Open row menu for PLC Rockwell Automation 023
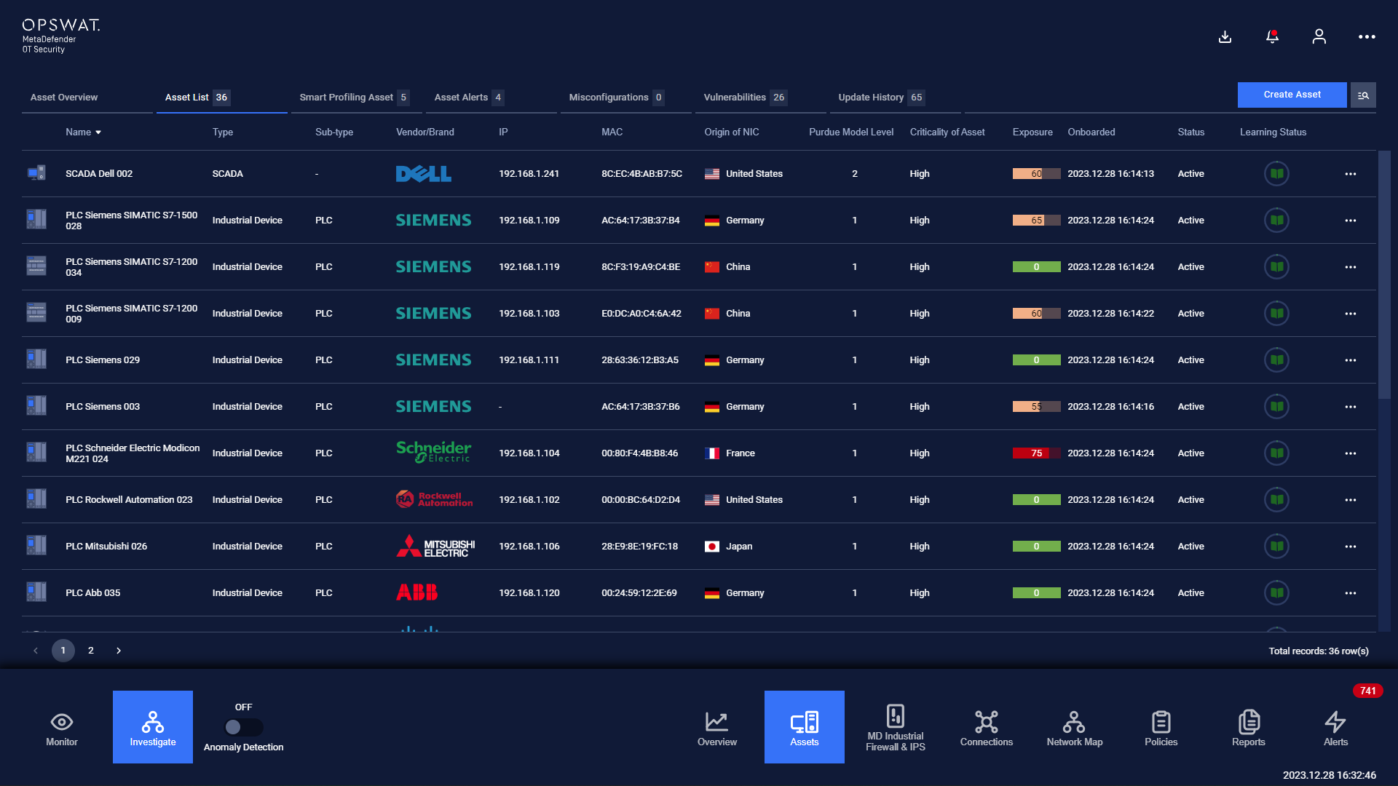The height and width of the screenshot is (786, 1398). tap(1351, 500)
